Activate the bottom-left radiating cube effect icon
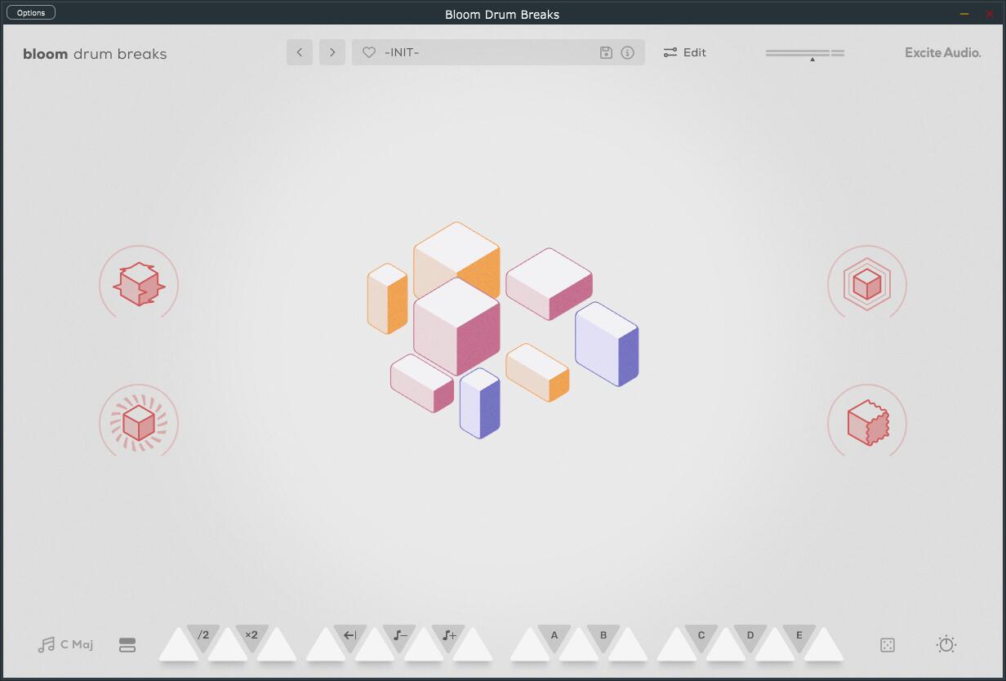 click(138, 422)
